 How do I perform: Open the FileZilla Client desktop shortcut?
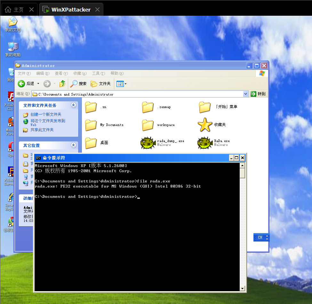[x=9, y=101]
